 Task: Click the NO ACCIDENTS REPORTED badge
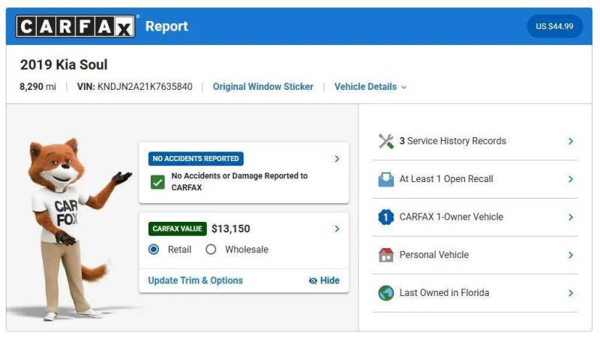click(196, 159)
